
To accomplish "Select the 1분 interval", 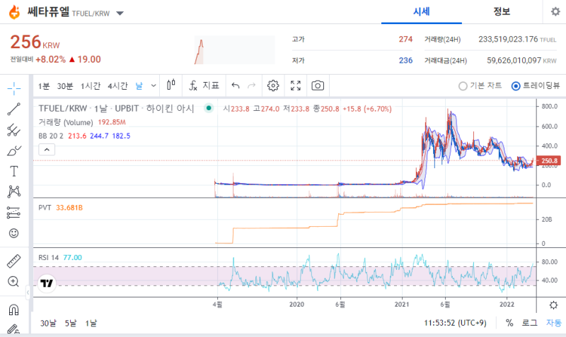I will click(x=44, y=86).
